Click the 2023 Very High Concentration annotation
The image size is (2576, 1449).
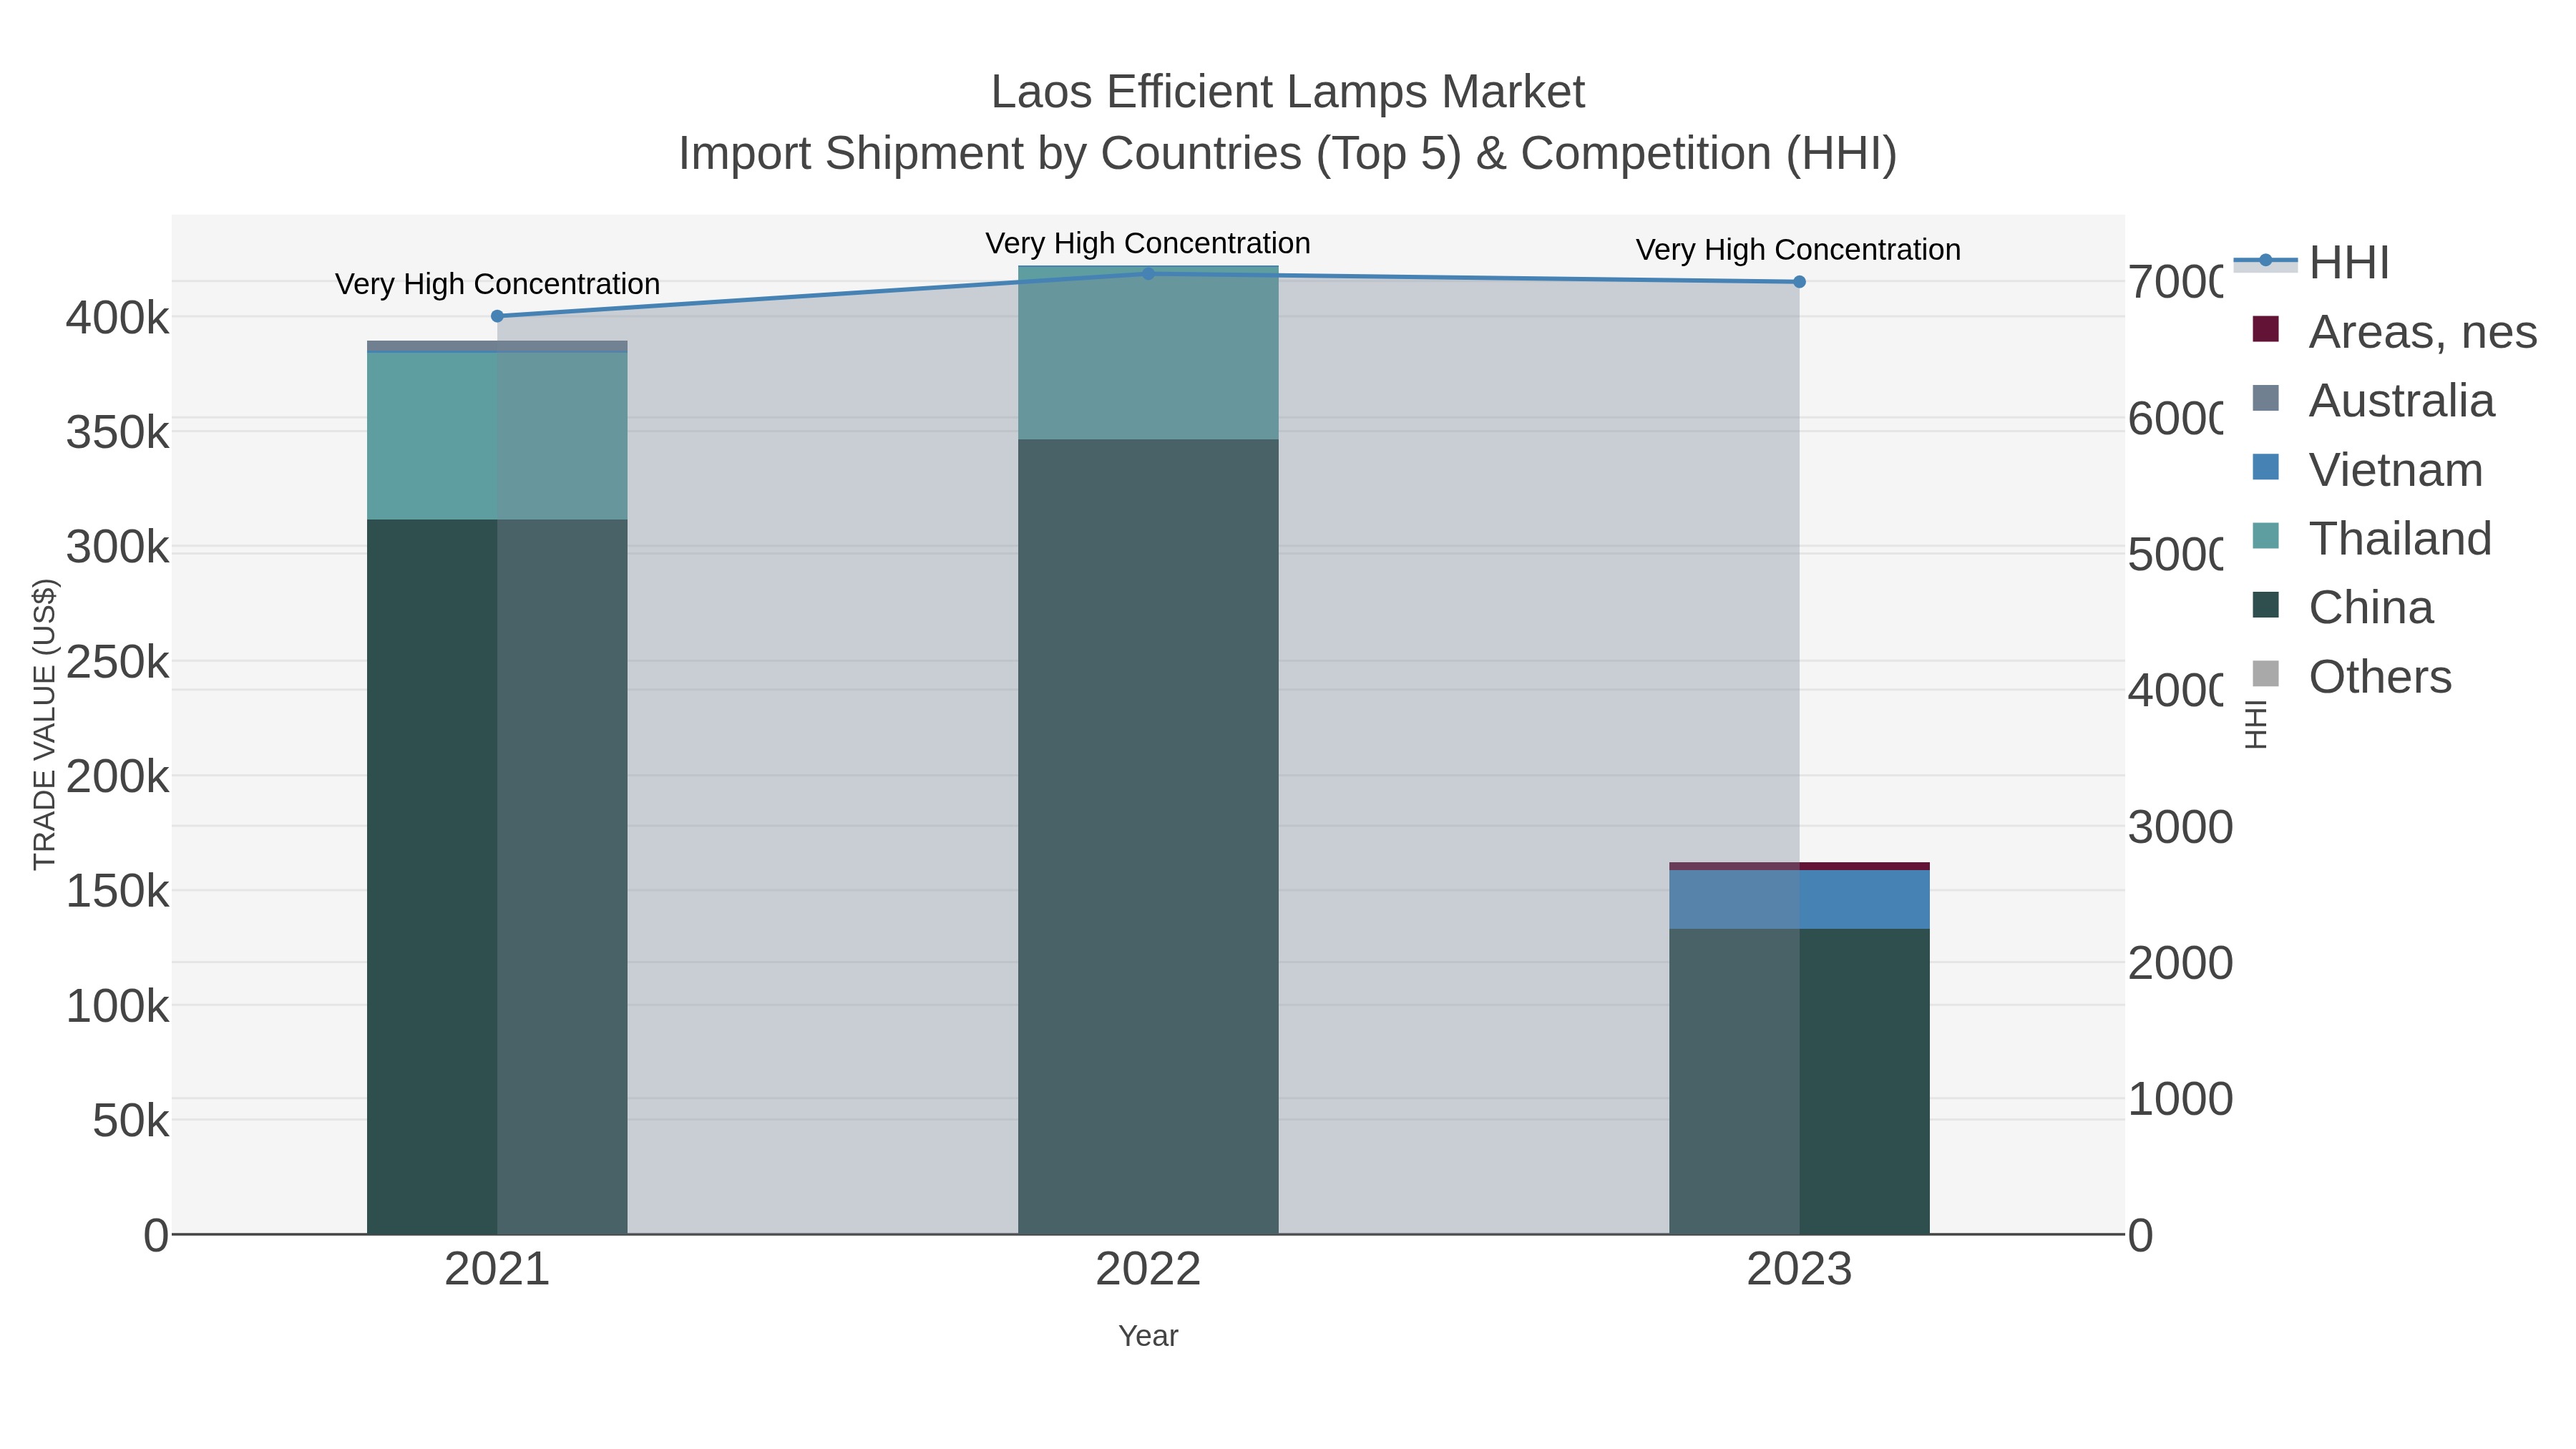(x=1798, y=249)
